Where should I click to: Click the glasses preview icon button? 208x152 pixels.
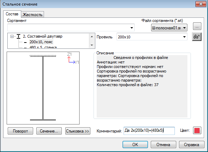point(197,37)
